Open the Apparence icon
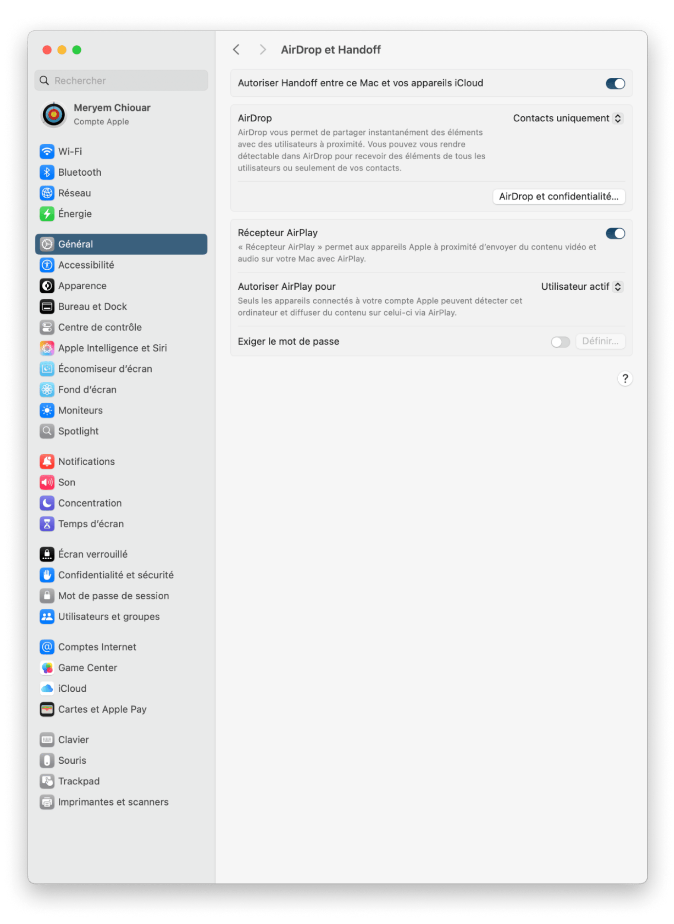This screenshot has width=674, height=924. click(x=47, y=285)
